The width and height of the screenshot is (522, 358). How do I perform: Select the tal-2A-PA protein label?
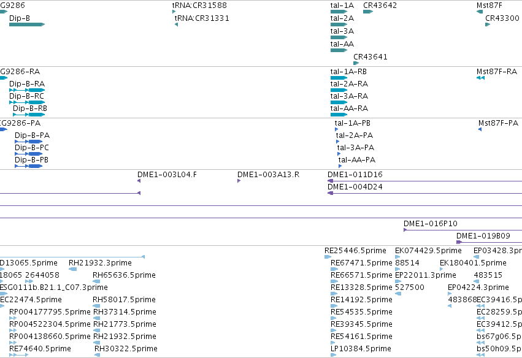coord(354,135)
